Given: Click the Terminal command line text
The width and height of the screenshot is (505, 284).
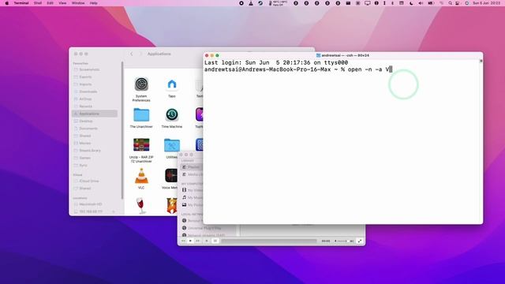Looking at the screenshot, I should (298, 69).
